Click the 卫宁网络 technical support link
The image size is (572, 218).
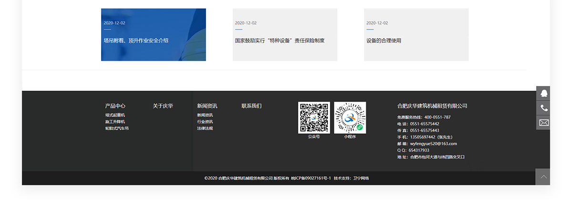click(361, 178)
